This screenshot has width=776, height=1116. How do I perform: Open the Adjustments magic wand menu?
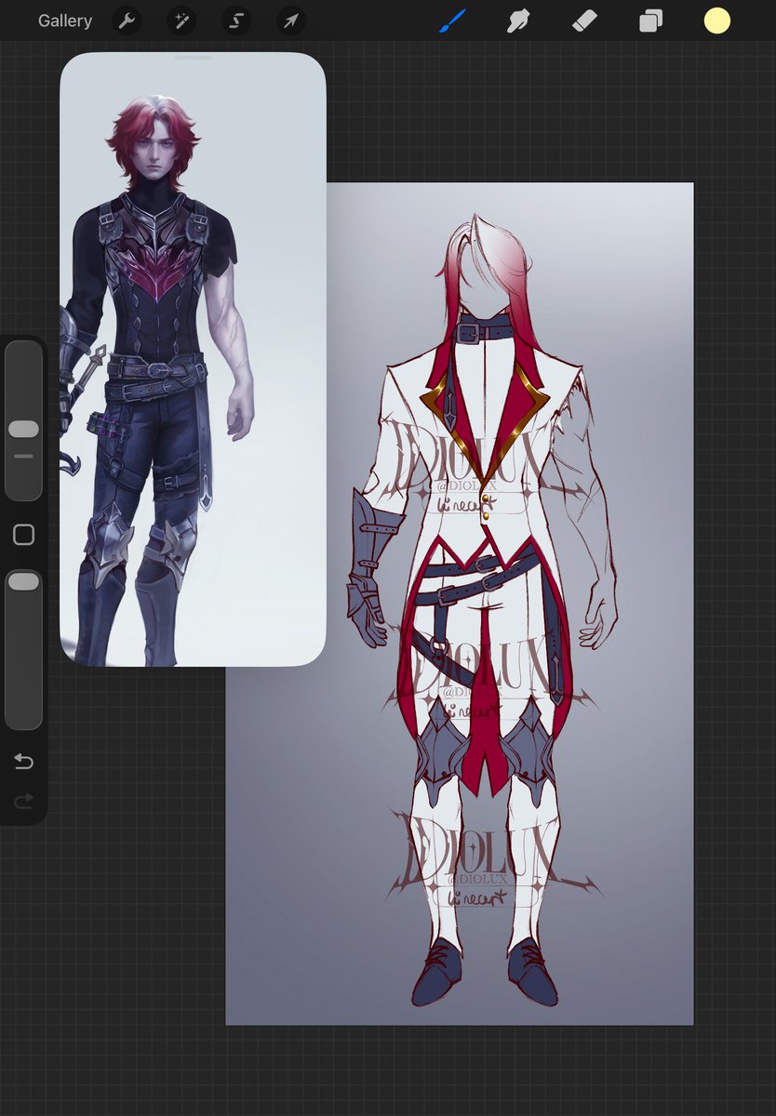pyautogui.click(x=181, y=20)
